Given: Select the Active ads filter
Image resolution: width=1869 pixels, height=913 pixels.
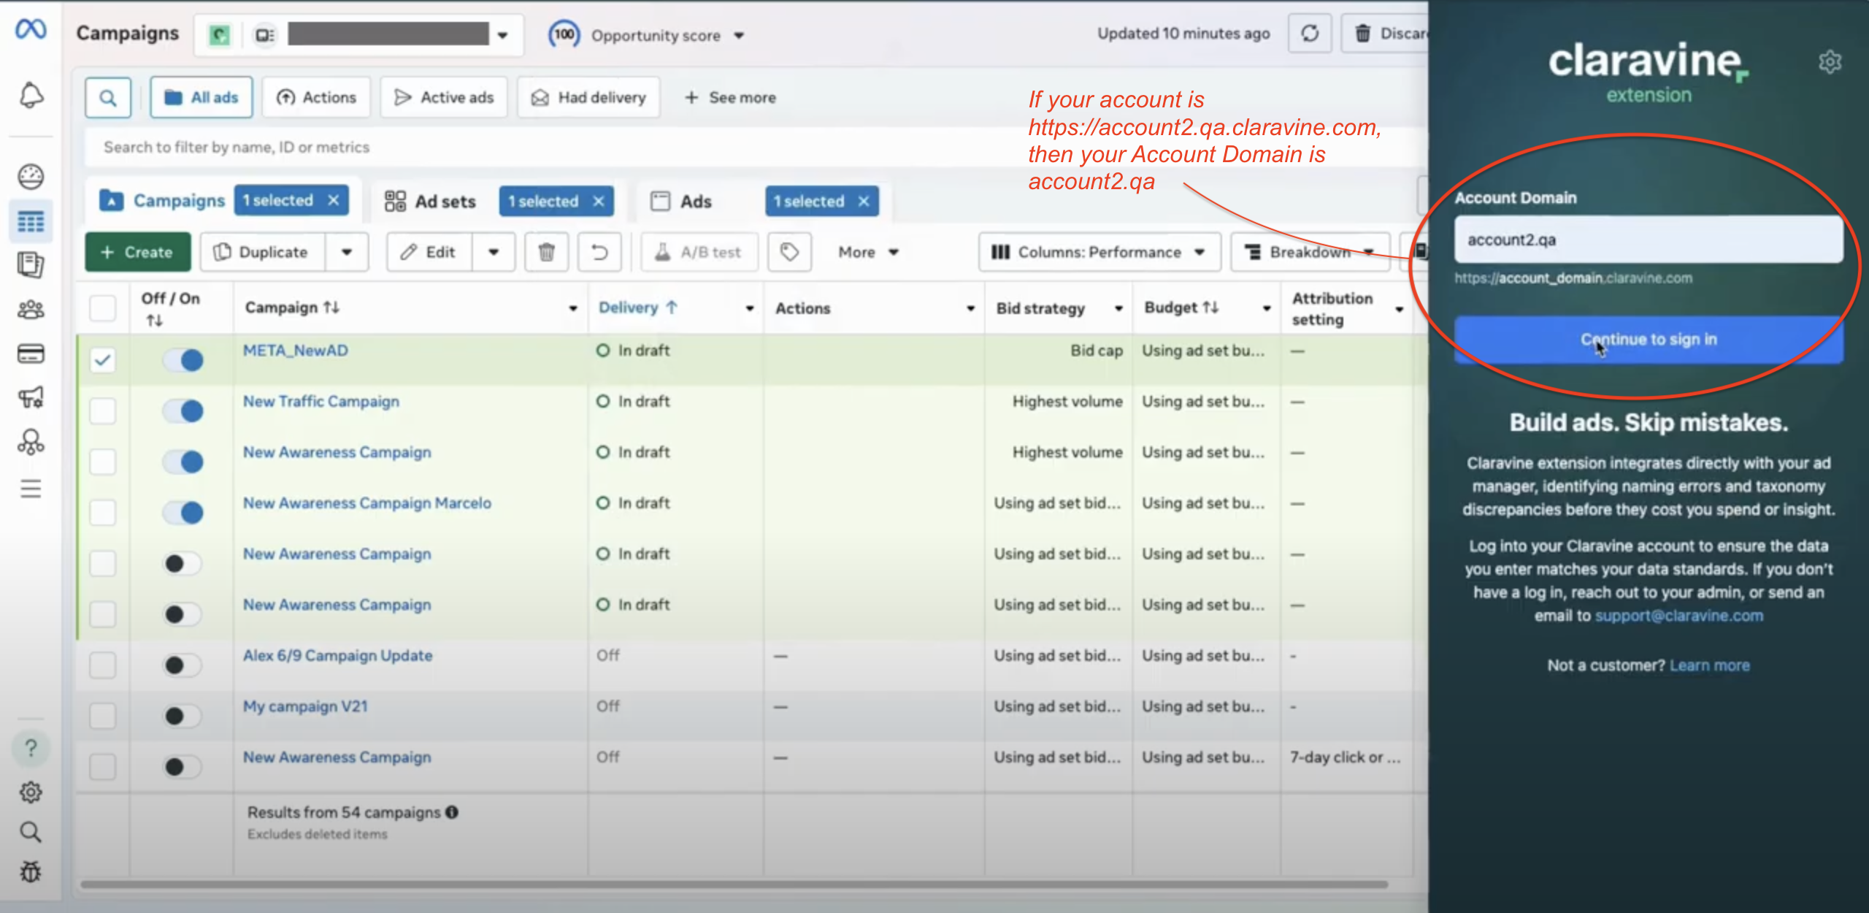Looking at the screenshot, I should [x=444, y=98].
